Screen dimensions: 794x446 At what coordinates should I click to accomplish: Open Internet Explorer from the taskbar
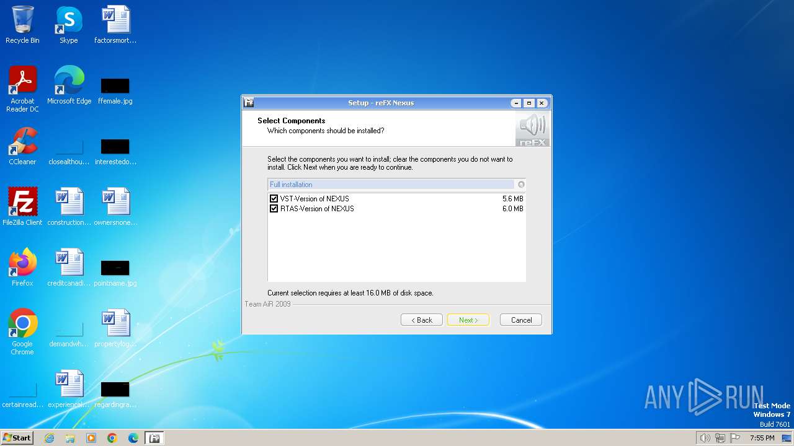click(x=49, y=438)
